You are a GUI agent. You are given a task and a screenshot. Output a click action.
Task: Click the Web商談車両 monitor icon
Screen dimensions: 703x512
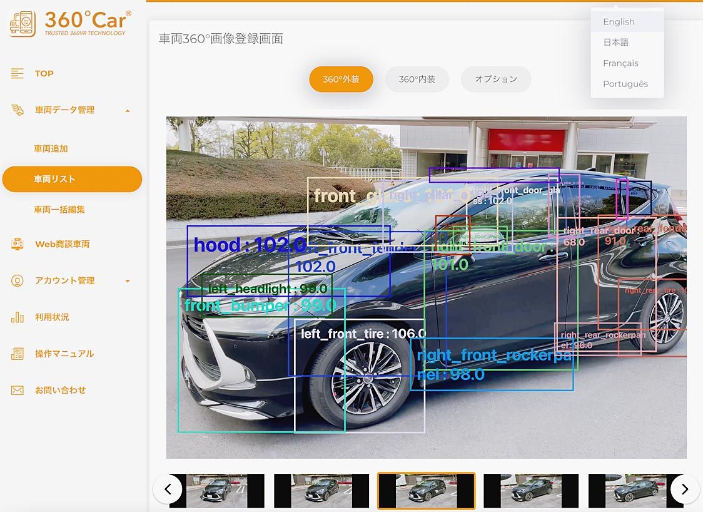(18, 244)
